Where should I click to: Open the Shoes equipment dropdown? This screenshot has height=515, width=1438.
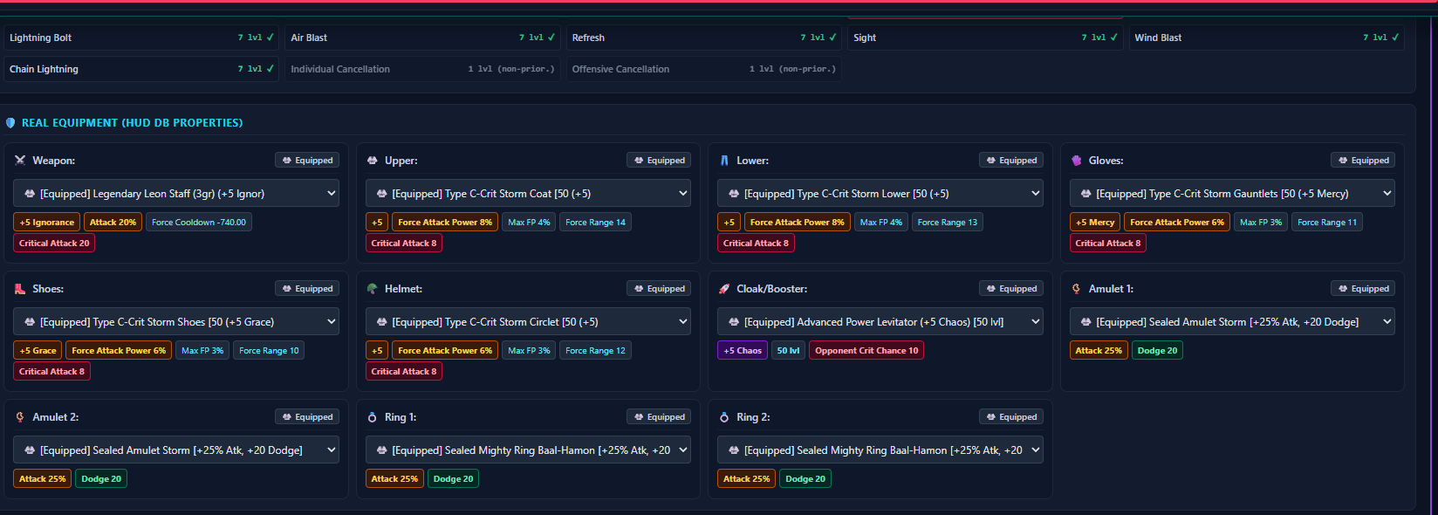176,322
